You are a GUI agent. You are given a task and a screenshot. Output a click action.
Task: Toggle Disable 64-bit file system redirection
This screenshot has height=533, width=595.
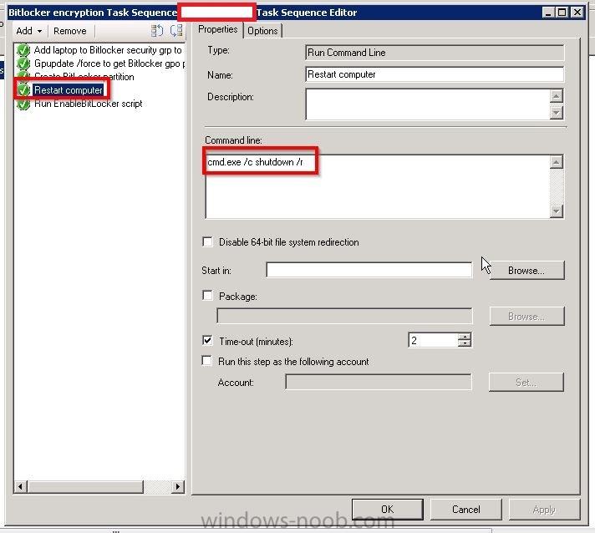[207, 241]
